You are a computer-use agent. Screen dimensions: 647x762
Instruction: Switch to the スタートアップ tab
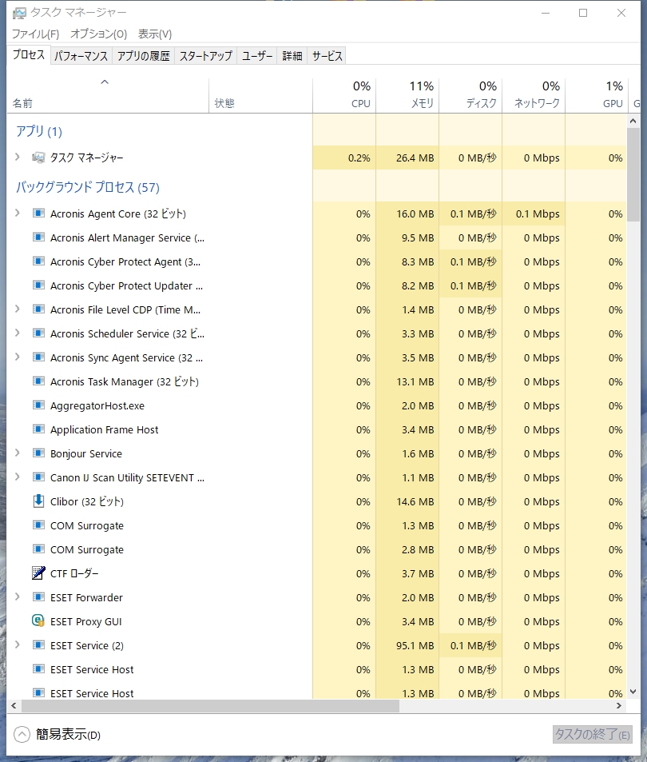206,56
